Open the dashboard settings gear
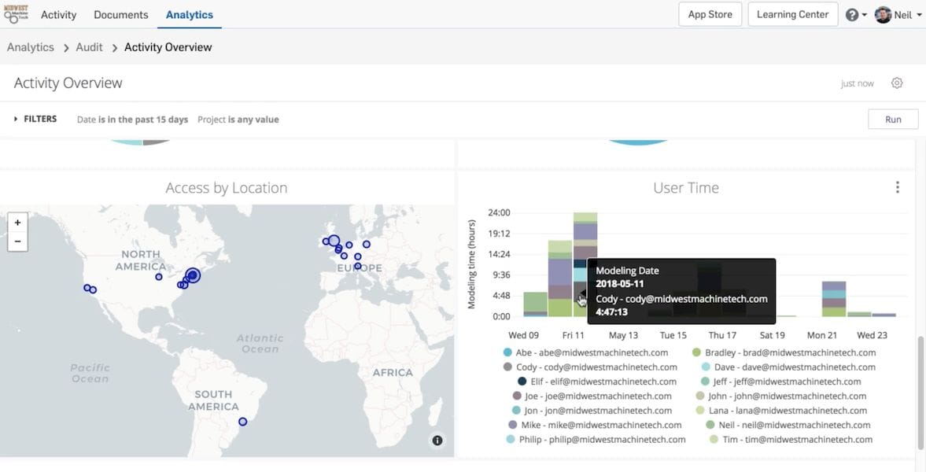The image size is (926, 472). point(897,83)
